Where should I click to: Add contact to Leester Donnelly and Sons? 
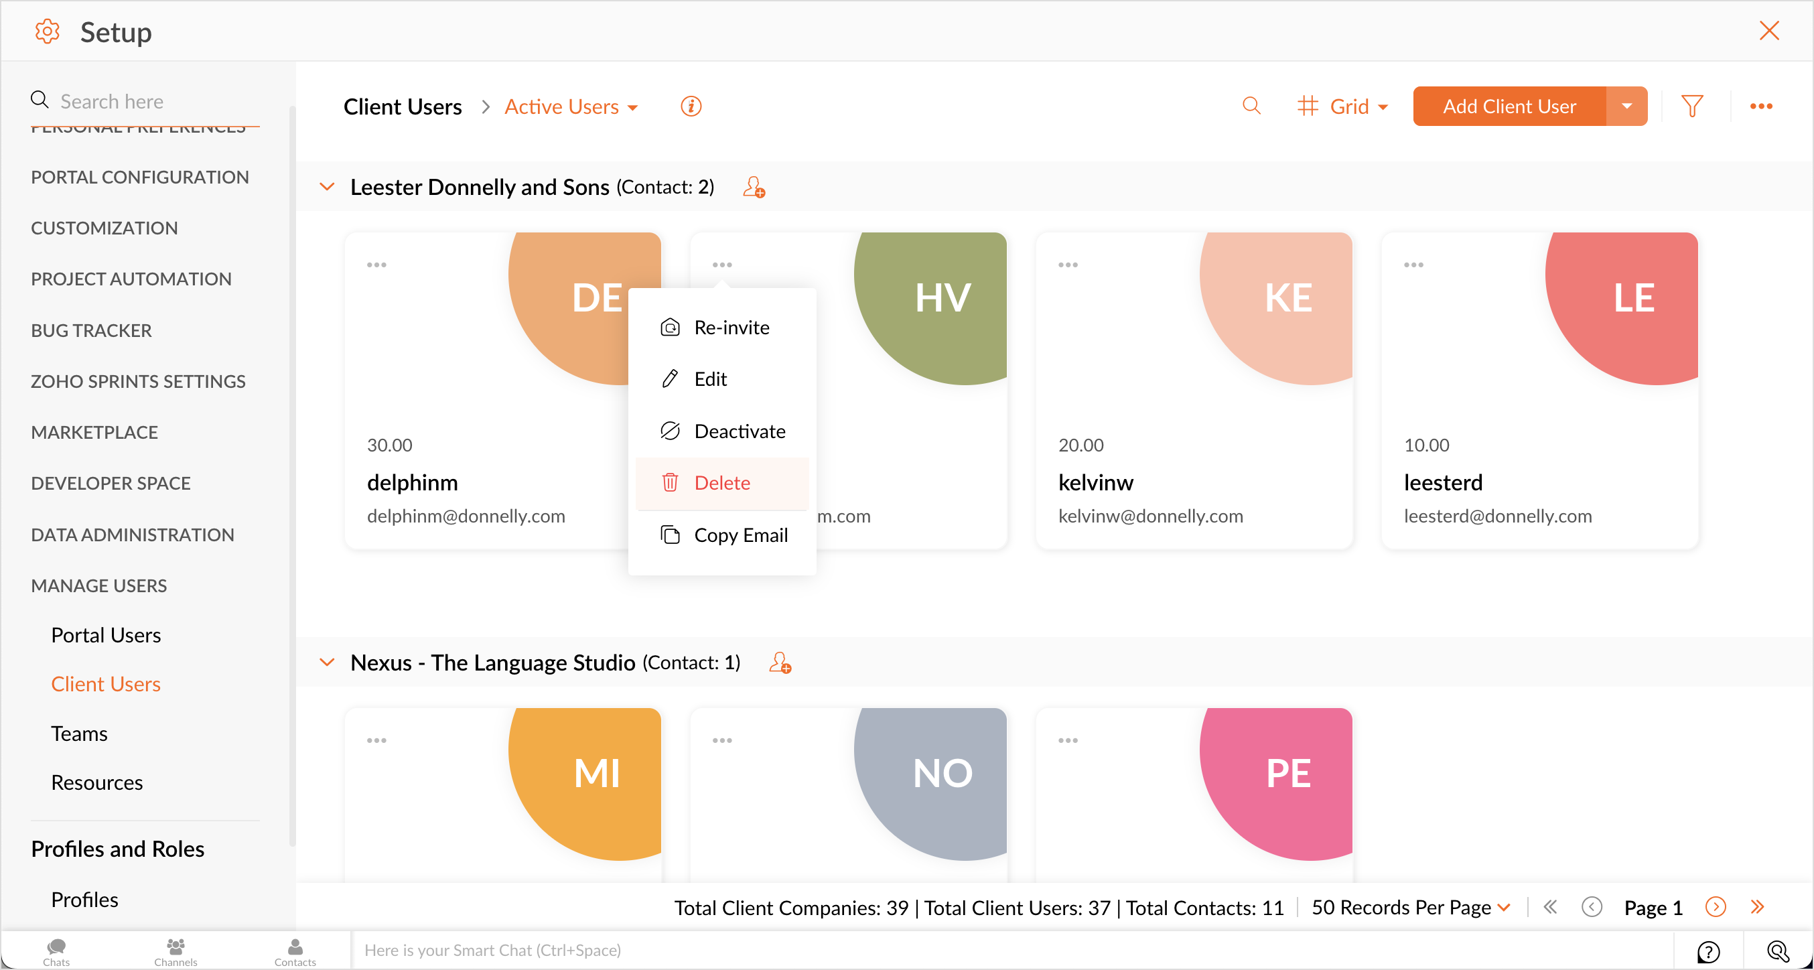pyautogui.click(x=754, y=188)
